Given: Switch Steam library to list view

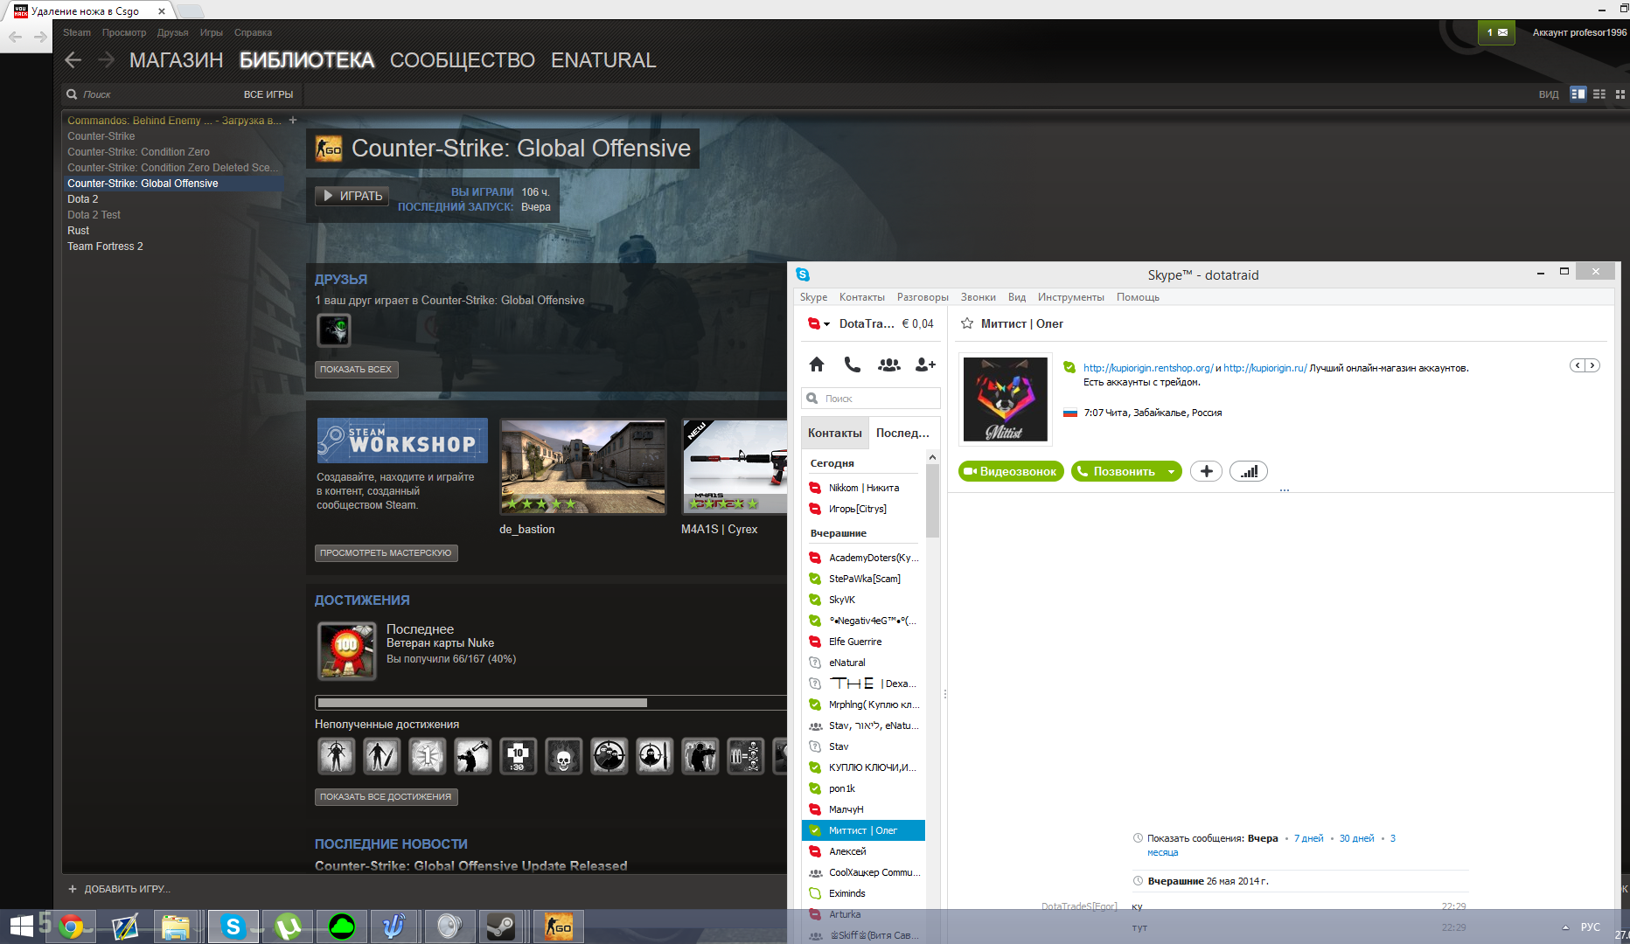Looking at the screenshot, I should (1599, 94).
